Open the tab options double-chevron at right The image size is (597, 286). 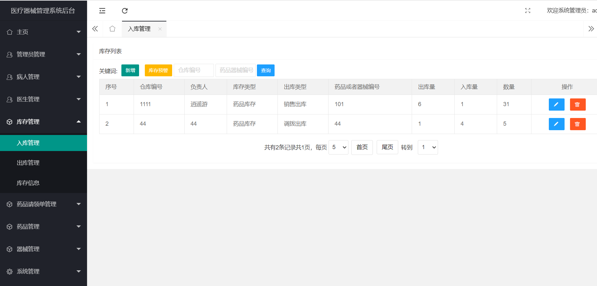click(591, 29)
